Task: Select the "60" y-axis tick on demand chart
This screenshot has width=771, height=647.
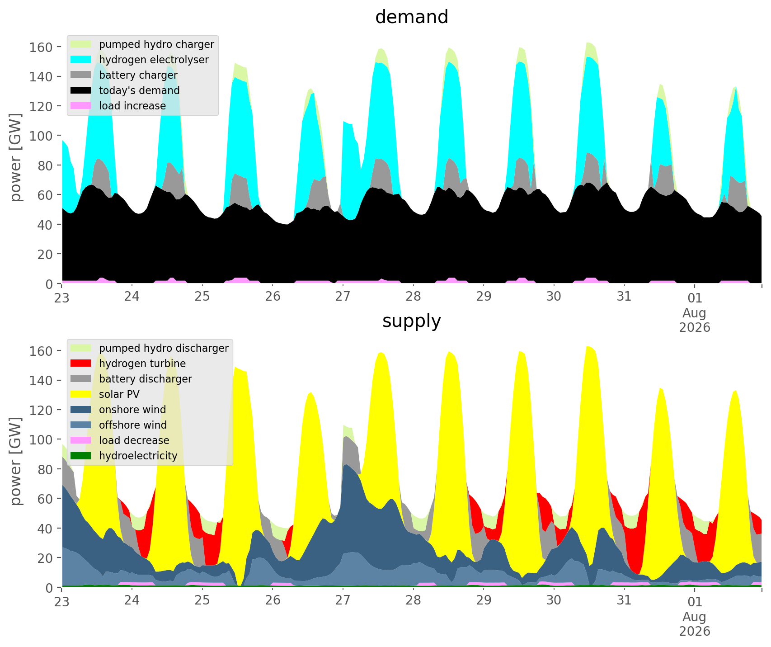Action: (46, 195)
